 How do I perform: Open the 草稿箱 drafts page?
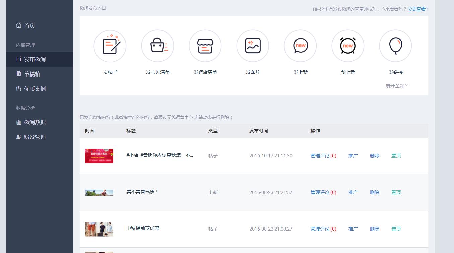32,74
